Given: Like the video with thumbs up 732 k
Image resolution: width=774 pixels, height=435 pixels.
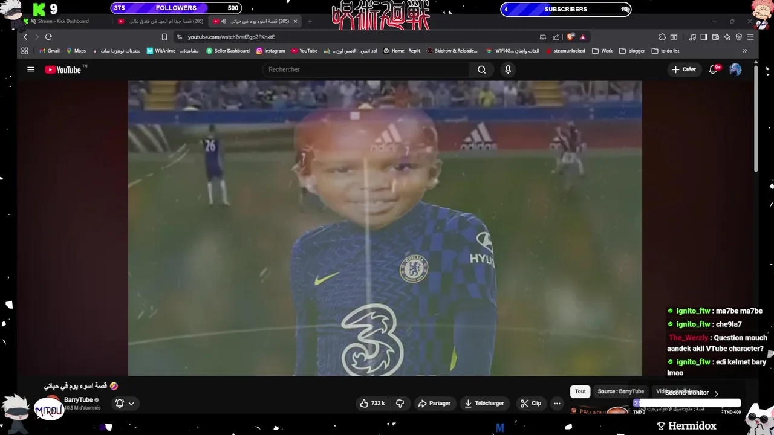Looking at the screenshot, I should tap(372, 404).
